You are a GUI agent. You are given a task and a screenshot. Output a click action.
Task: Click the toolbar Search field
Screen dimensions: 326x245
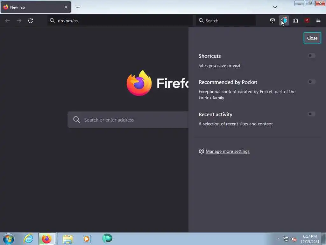click(x=226, y=21)
